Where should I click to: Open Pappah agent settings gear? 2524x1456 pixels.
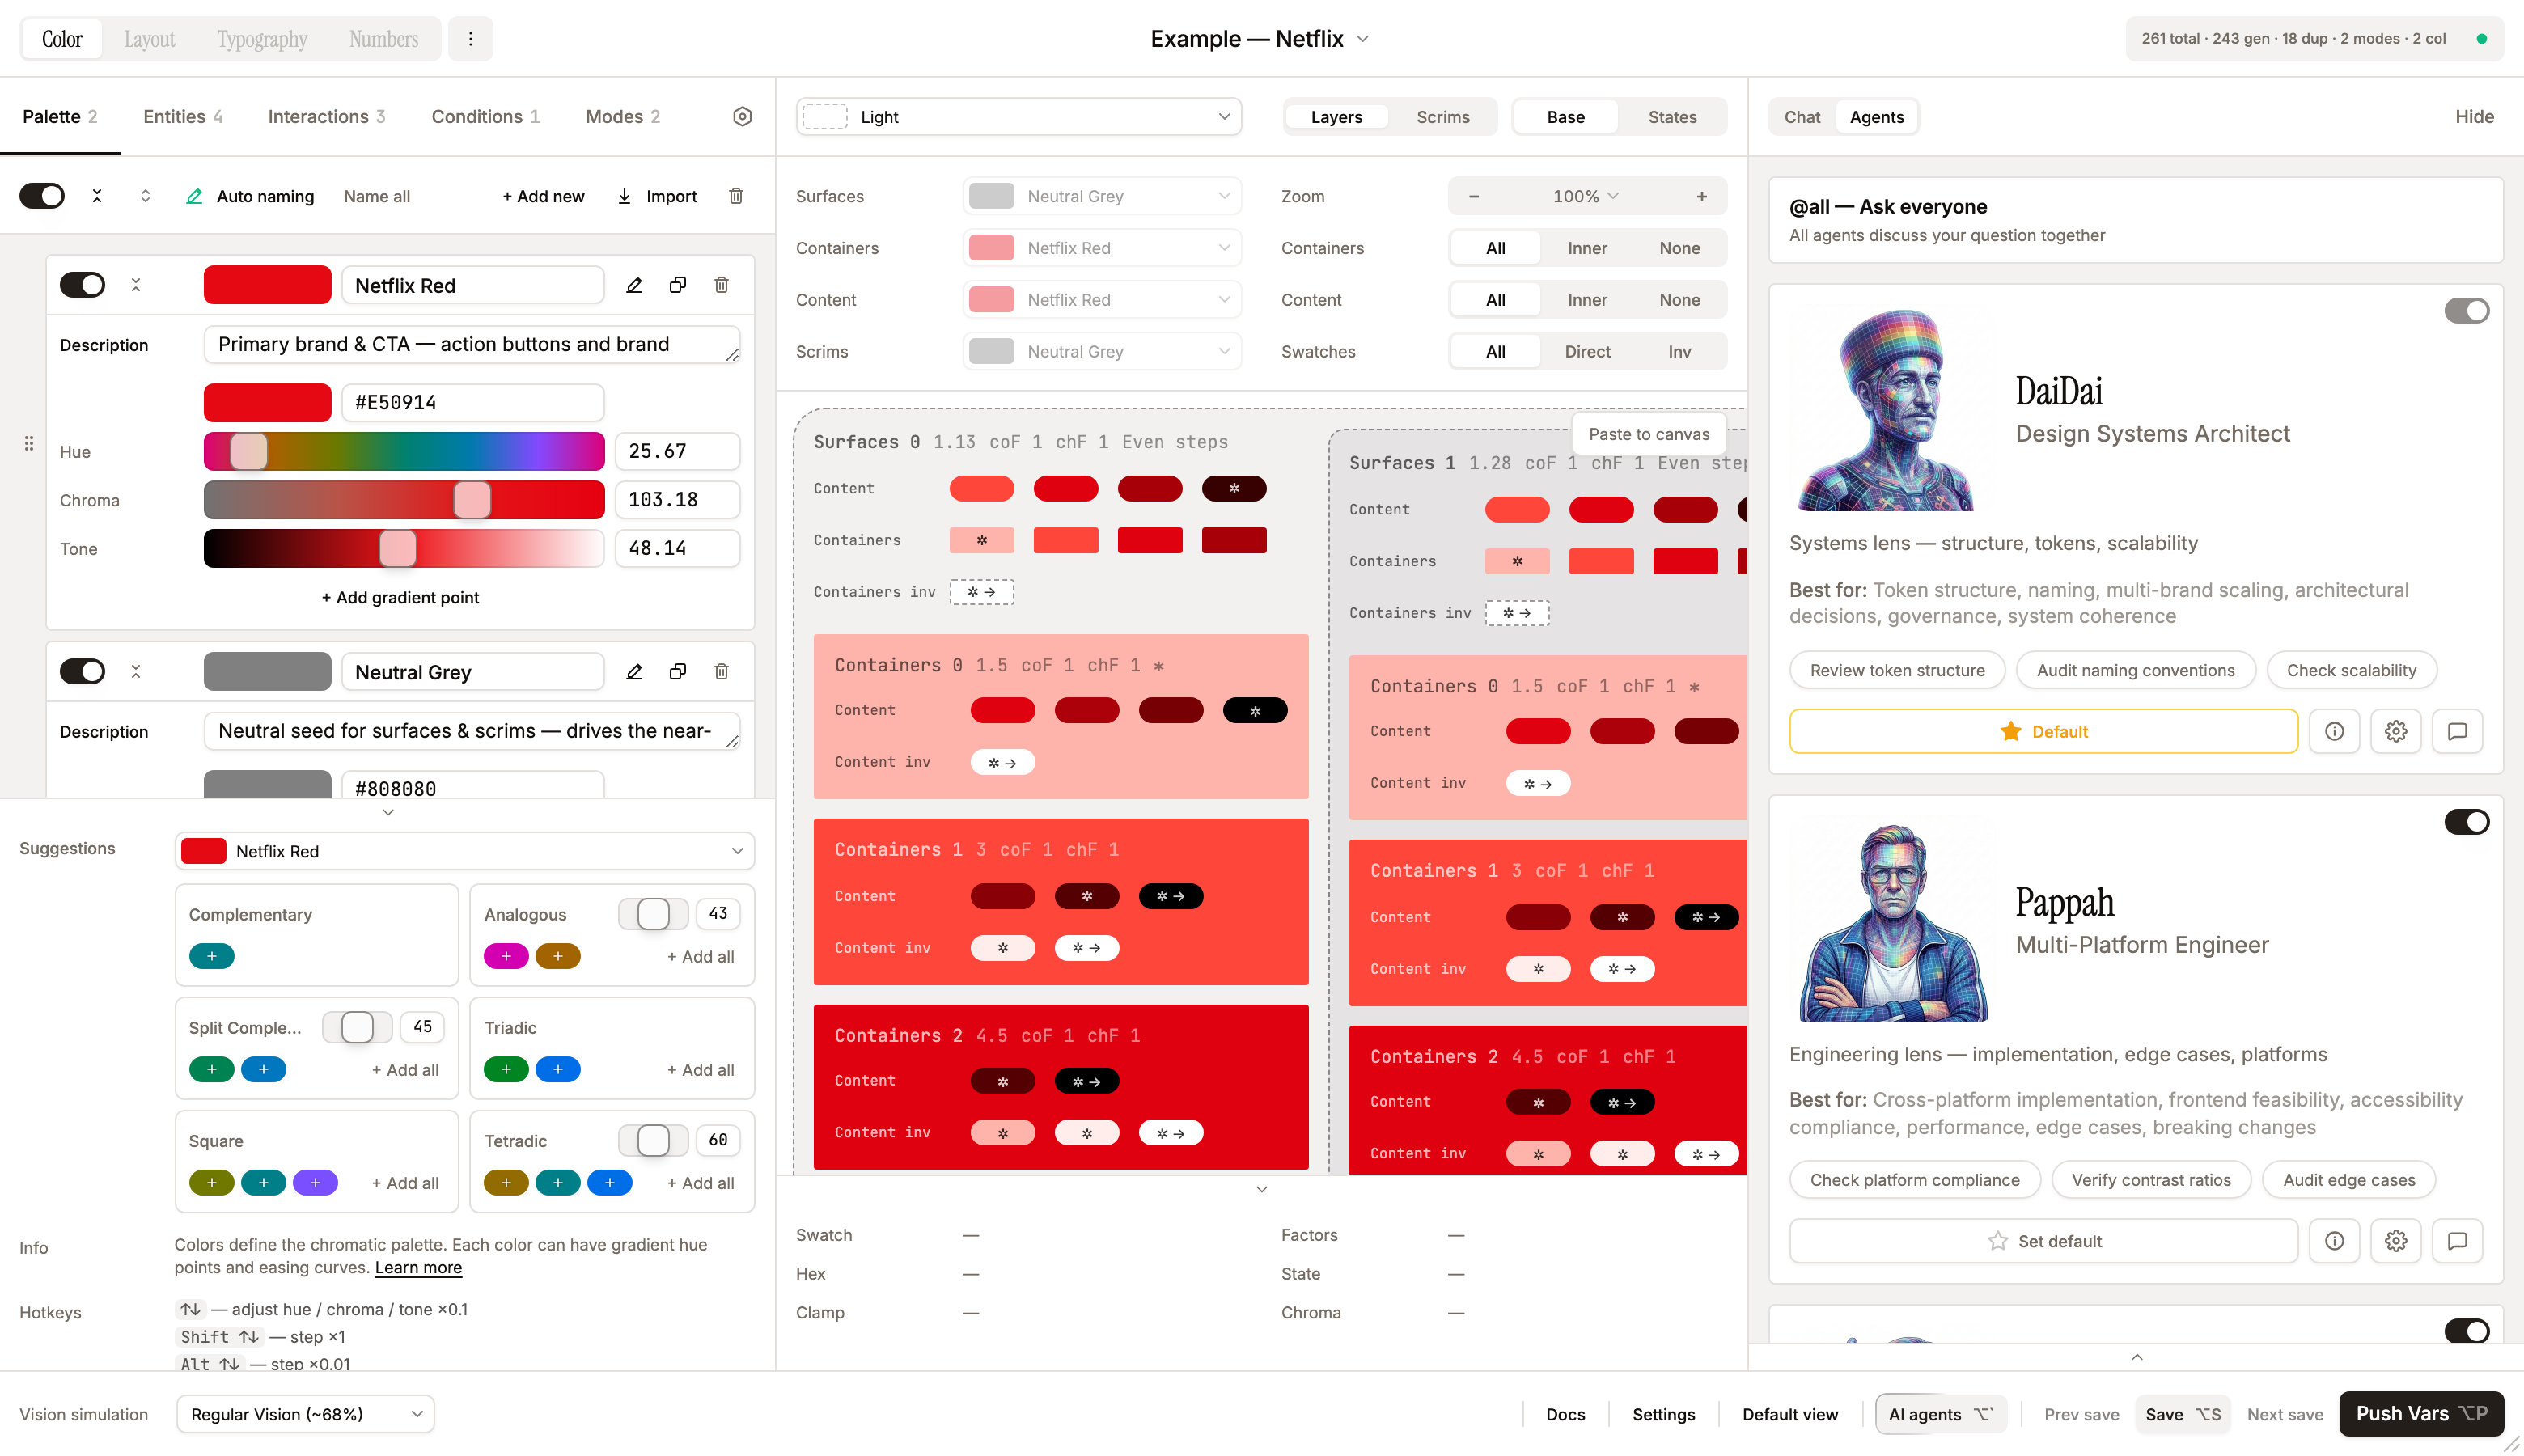point(2396,1241)
